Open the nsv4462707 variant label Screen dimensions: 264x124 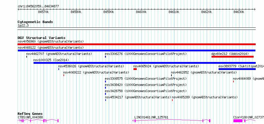59,54
